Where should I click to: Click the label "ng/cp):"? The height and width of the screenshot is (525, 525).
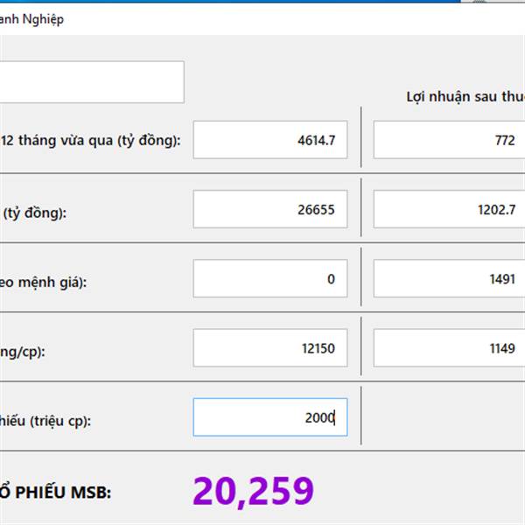(23, 353)
